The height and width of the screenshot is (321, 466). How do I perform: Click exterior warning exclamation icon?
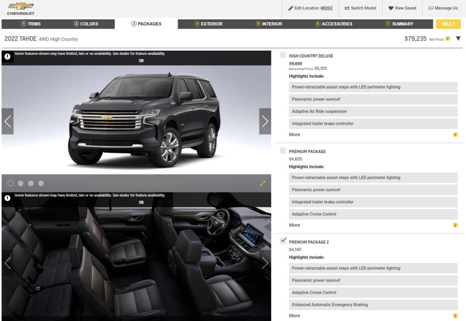[x=7, y=56]
